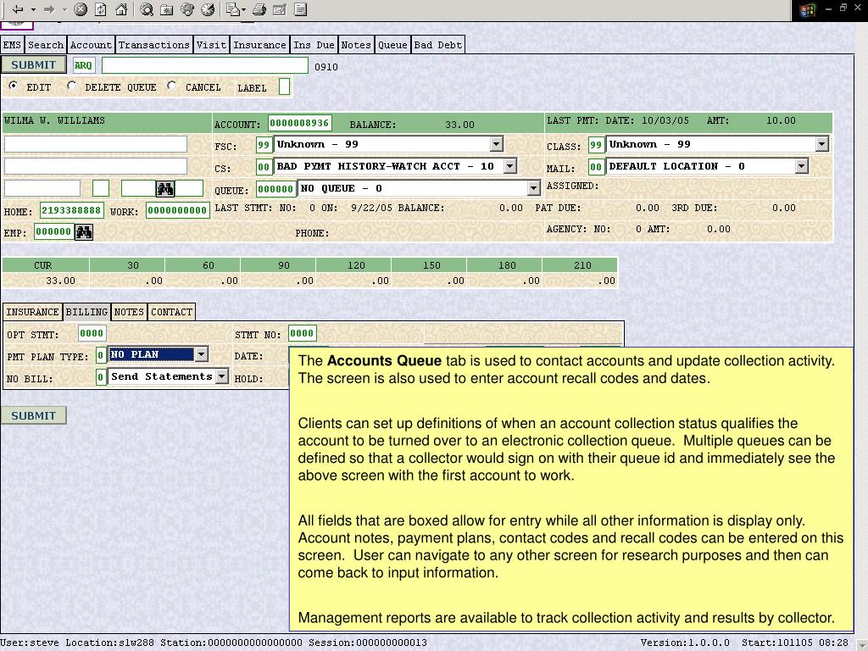Open the Media toolbar icon
The width and height of the screenshot is (868, 651).
click(x=187, y=9)
